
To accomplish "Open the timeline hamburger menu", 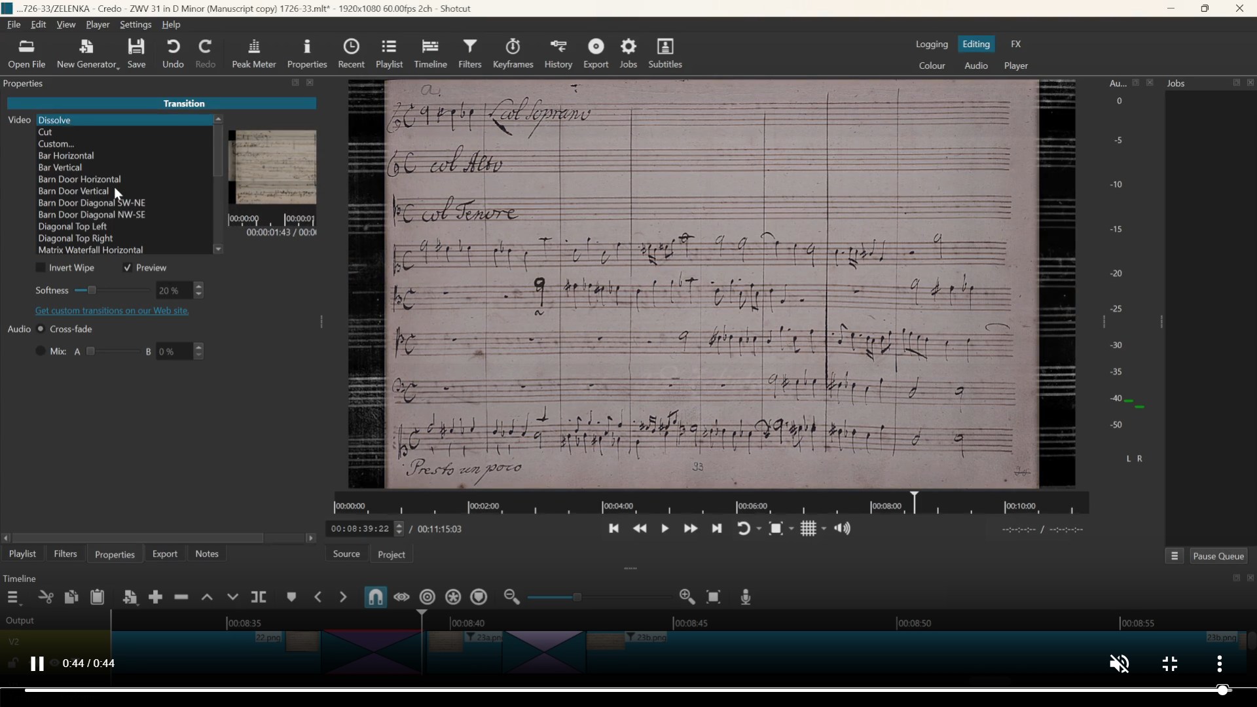I will [13, 597].
